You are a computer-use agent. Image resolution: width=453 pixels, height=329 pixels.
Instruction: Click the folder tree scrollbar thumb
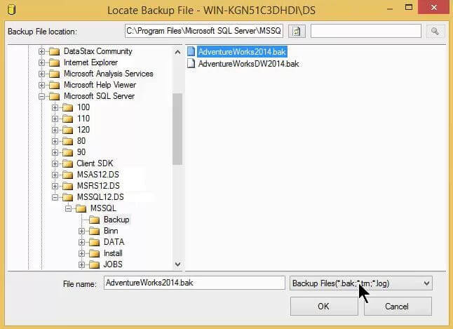pos(177,129)
